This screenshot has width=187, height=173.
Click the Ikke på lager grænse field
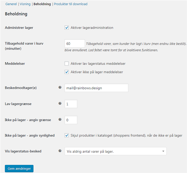coord(71,120)
